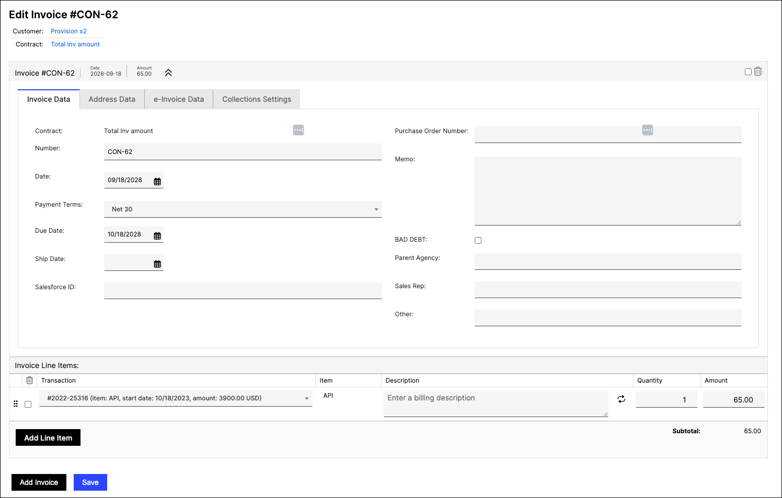Switch to the Invoice Data tab
Screen dimensions: 782x498
pos(49,99)
